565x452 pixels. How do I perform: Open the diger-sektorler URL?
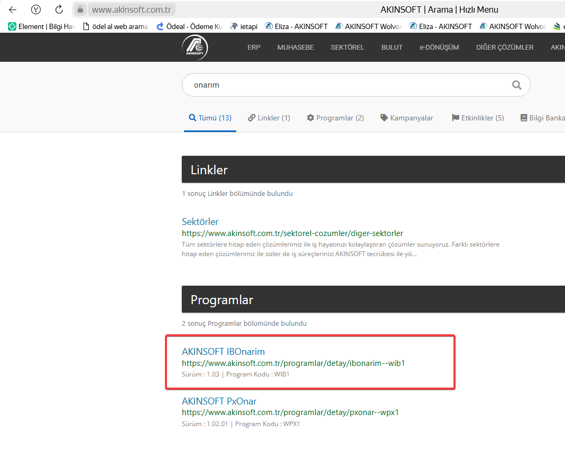pyautogui.click(x=292, y=233)
